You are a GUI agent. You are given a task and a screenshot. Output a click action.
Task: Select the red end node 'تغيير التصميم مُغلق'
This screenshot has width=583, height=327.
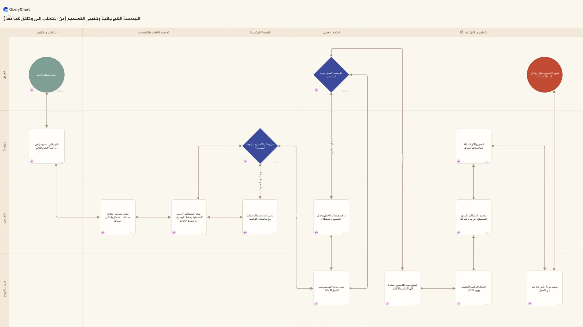point(545,75)
